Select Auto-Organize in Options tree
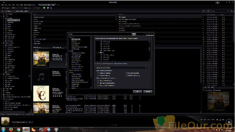Screen dimensions: 235x132 point(76,78)
